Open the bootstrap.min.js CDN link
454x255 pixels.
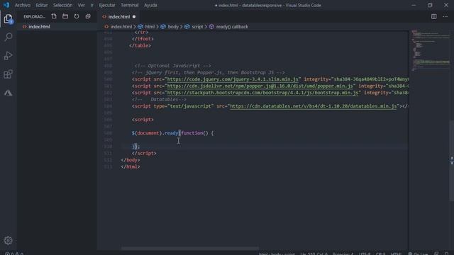(x=262, y=93)
